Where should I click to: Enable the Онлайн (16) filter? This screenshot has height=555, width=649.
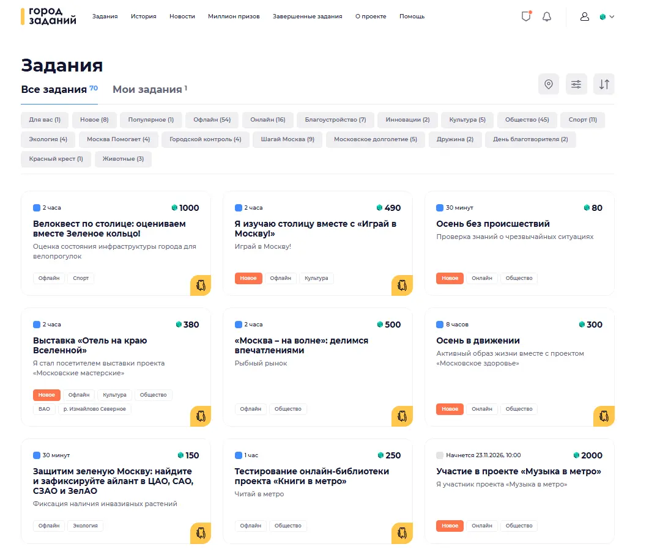(x=268, y=120)
